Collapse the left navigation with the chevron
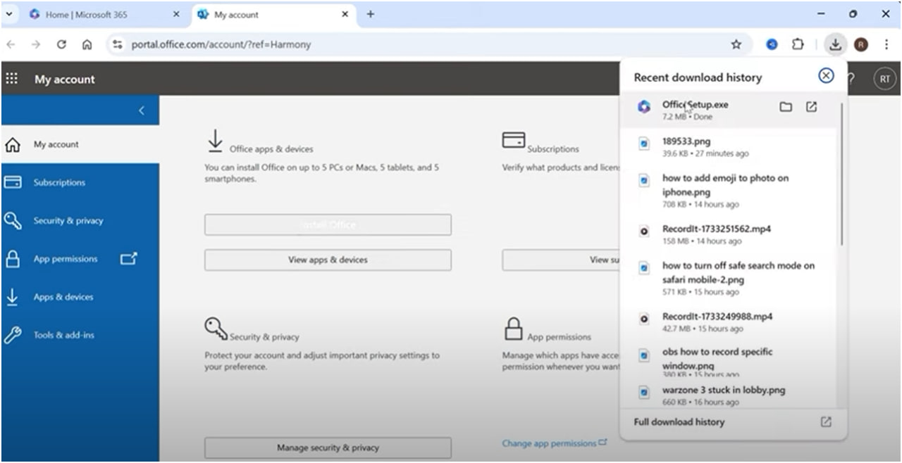Image resolution: width=902 pixels, height=463 pixels. pos(142,110)
